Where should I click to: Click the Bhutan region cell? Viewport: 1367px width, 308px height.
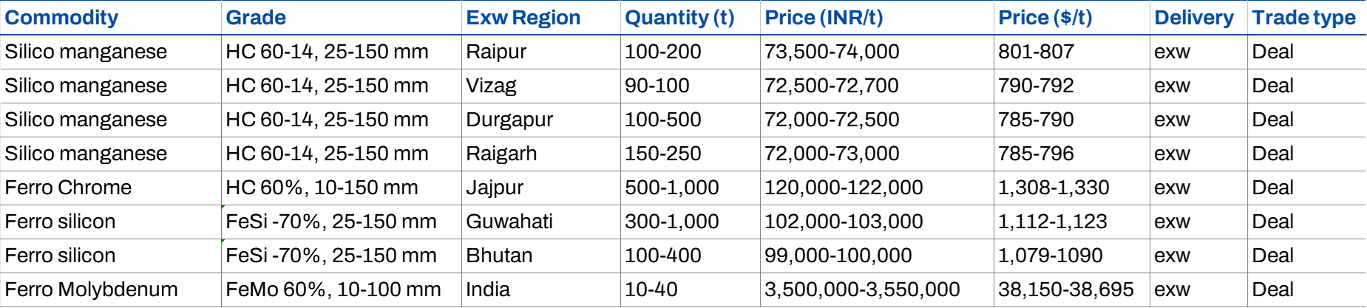click(499, 256)
